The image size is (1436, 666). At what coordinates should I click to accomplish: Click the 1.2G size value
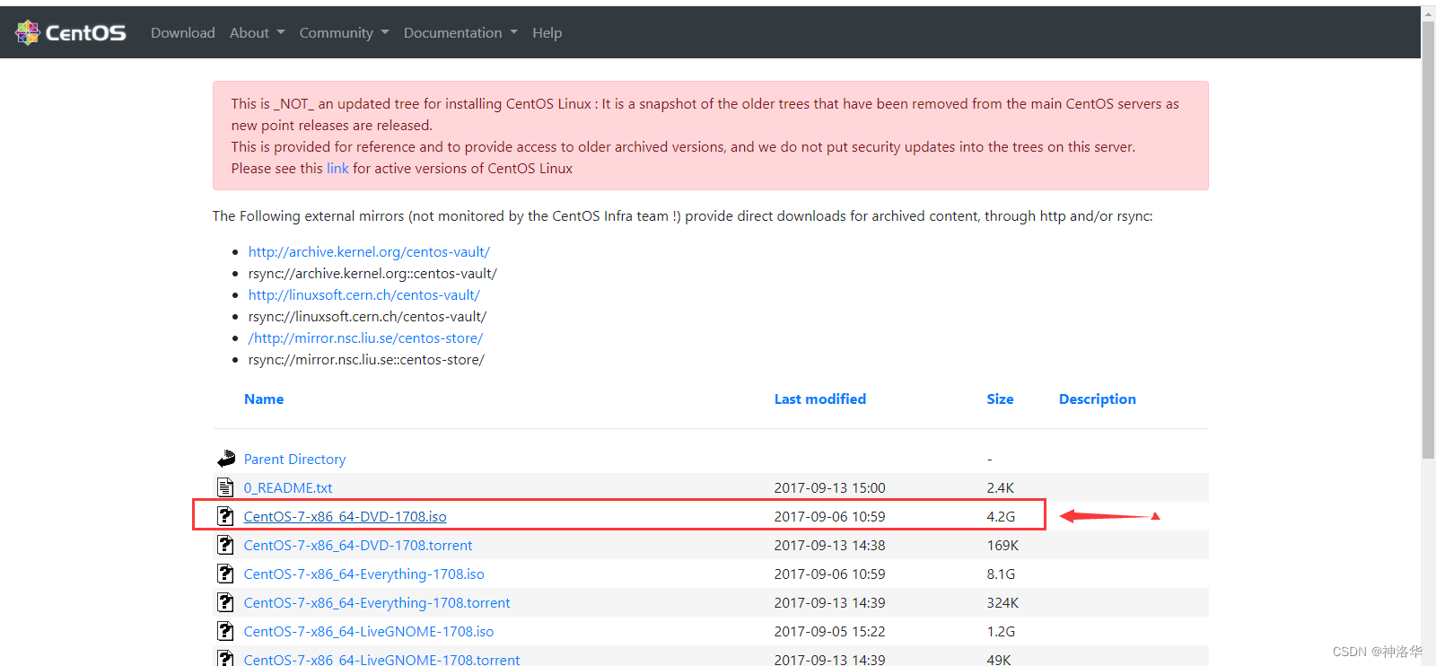[x=1001, y=631]
